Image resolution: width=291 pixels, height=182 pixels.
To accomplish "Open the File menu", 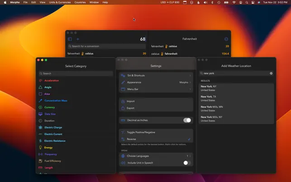I will [x=25, y=2].
